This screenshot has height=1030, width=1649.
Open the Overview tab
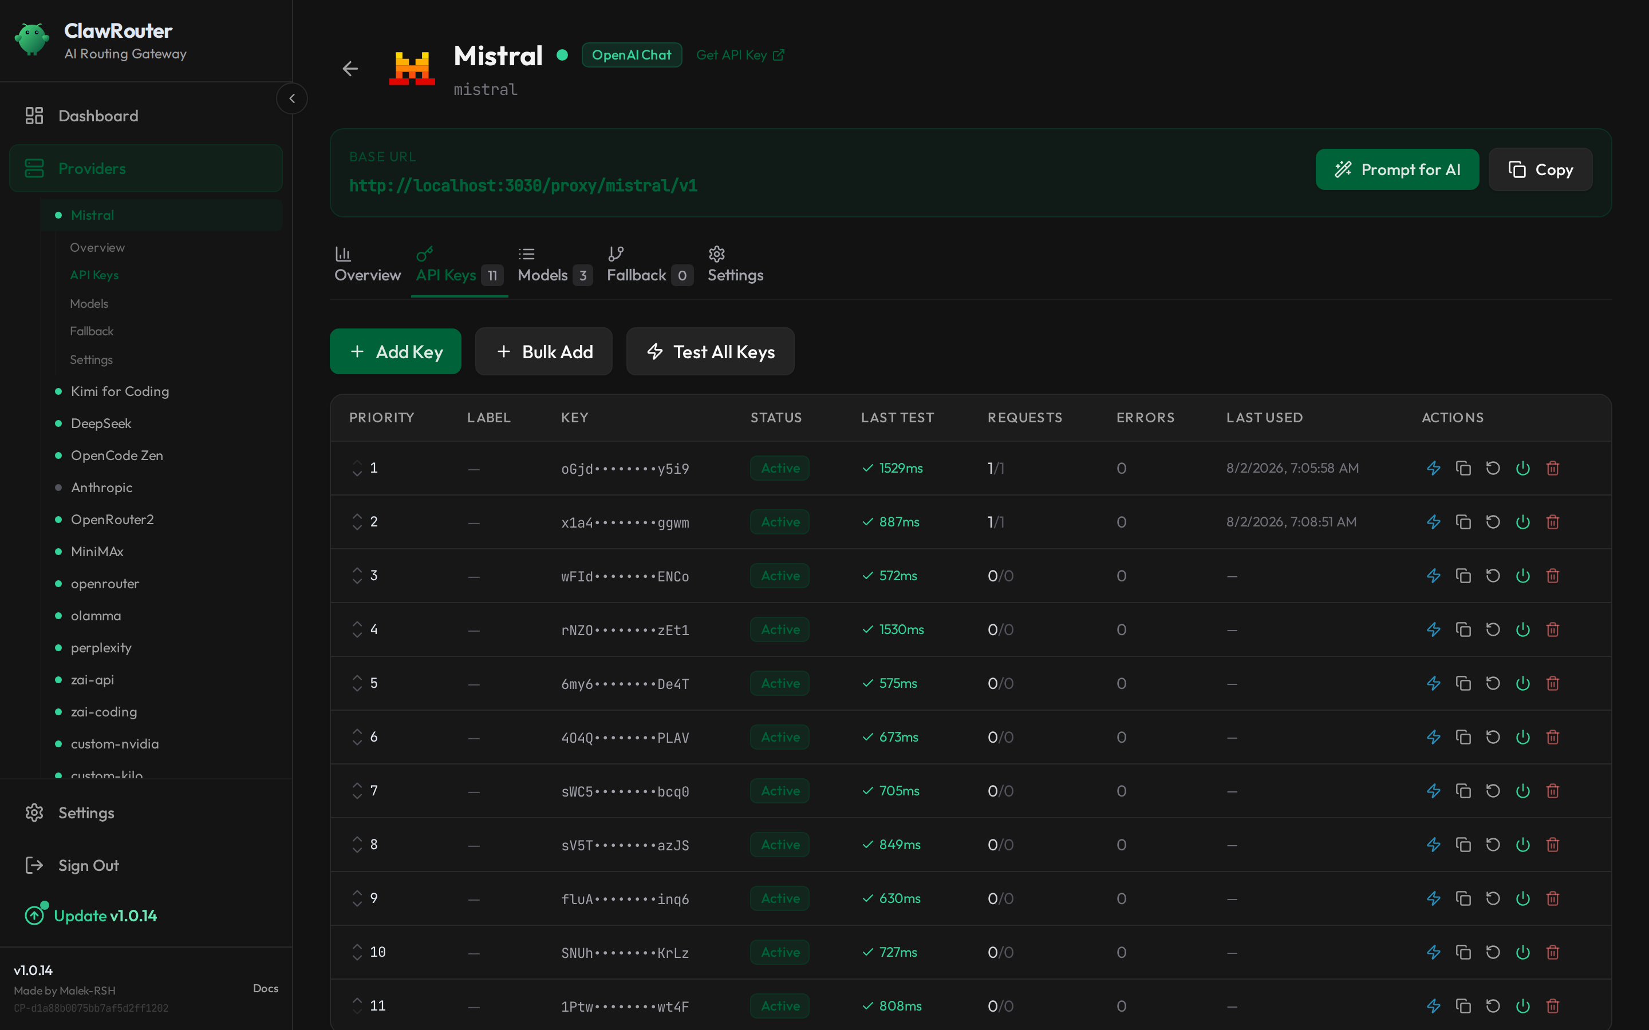pos(367,266)
